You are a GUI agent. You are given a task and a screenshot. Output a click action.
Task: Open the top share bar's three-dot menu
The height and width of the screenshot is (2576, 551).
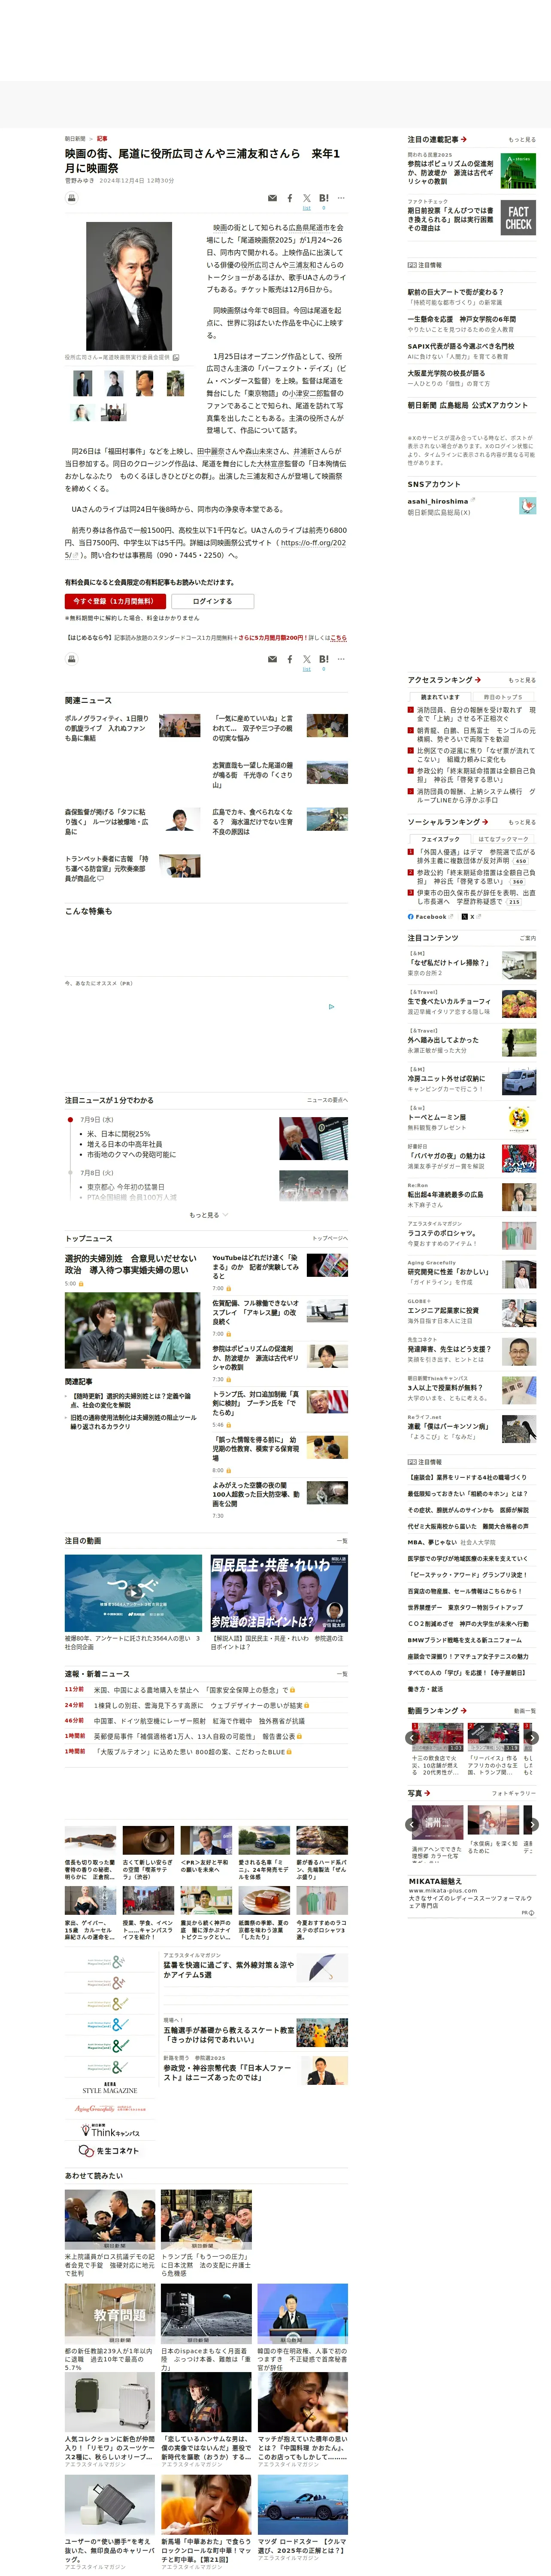coord(341,198)
